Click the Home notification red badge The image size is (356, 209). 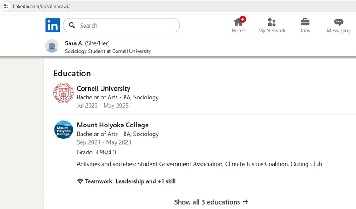[x=243, y=19]
